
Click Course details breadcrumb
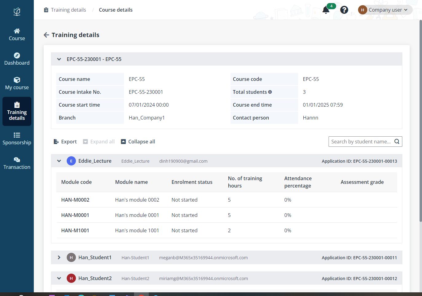(116, 10)
